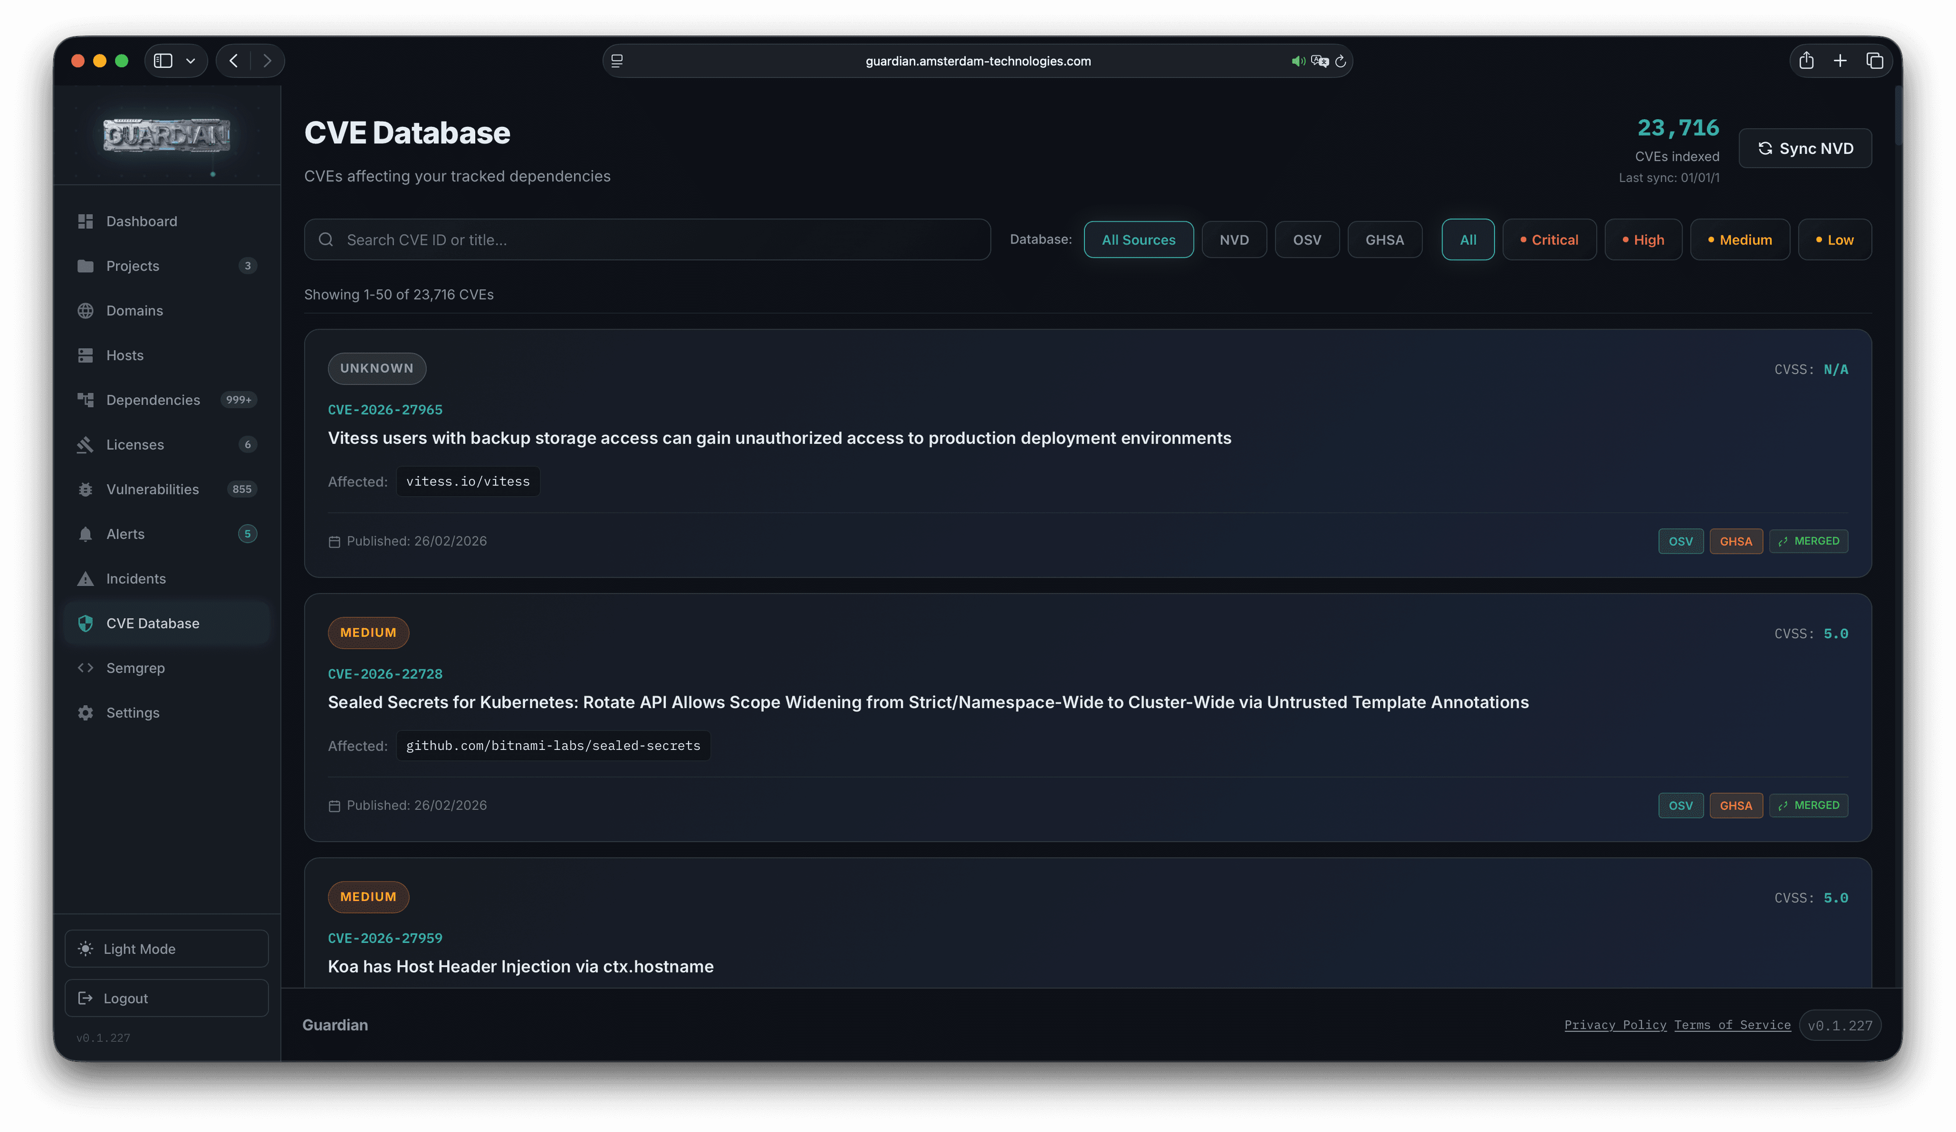
Task: Click the Koa Host Header Injection title
Action: point(521,966)
